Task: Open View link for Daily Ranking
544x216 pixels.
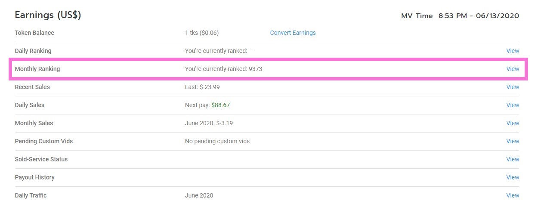Action: point(512,51)
